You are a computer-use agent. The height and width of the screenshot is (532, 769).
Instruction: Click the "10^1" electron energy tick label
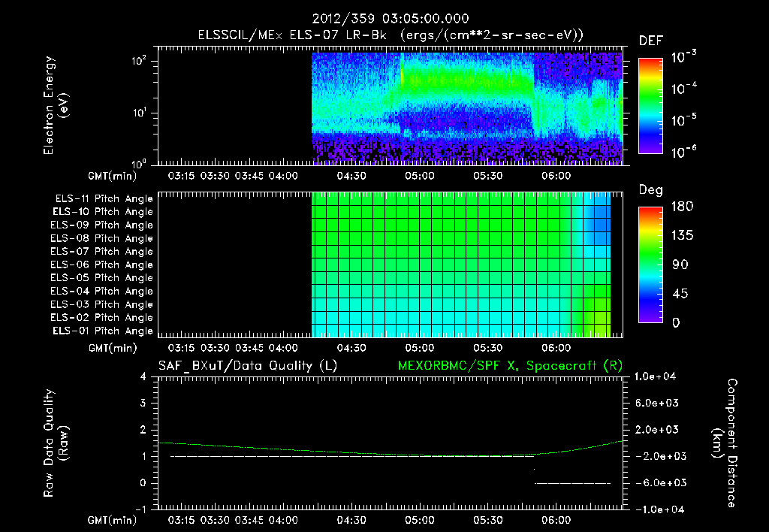coord(139,113)
